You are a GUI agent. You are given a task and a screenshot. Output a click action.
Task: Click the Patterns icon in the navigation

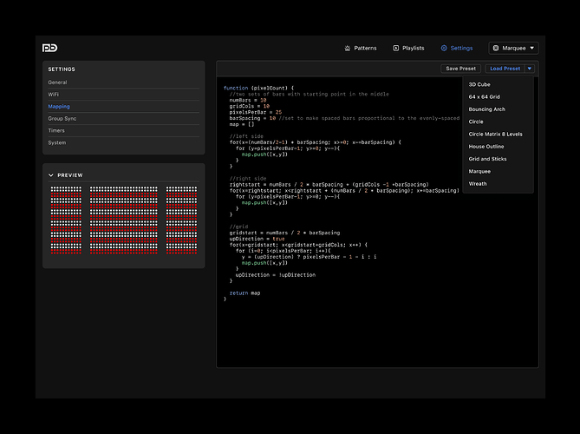348,48
